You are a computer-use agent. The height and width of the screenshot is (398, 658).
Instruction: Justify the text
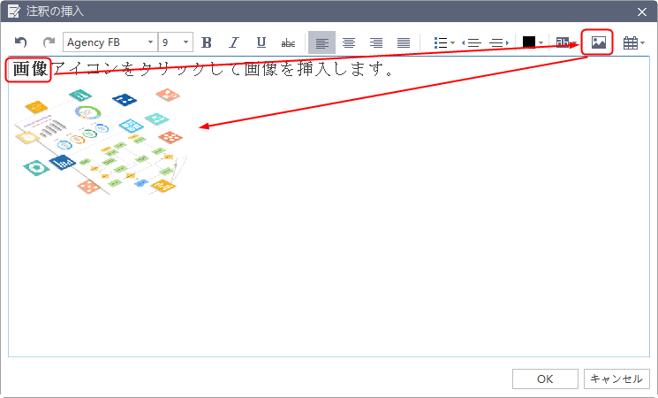[x=404, y=42]
